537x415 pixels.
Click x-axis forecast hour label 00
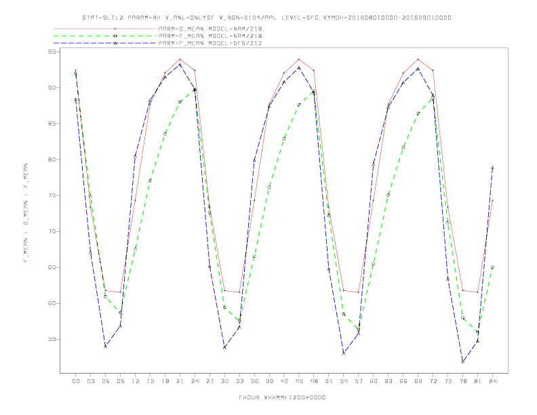tap(76, 381)
